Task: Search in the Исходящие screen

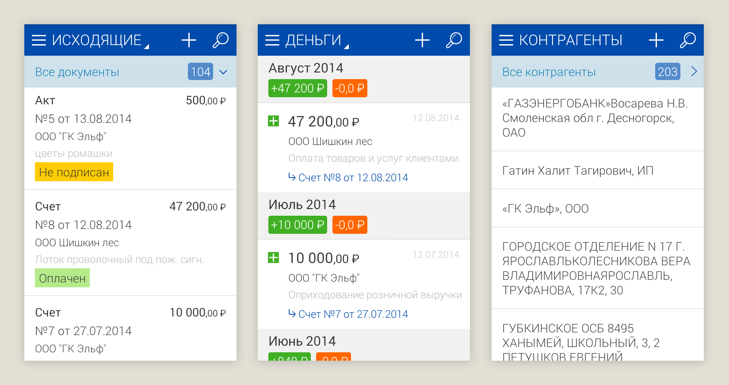Action: [x=220, y=40]
